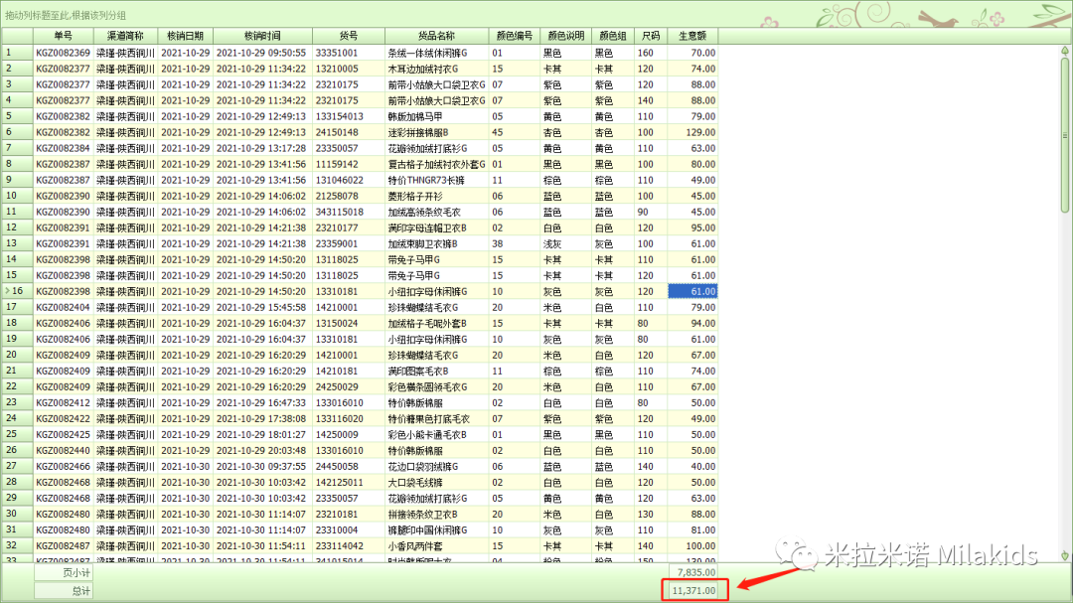The width and height of the screenshot is (1073, 603).
Task: Click the amount 40.00 cell
Action: tap(692, 467)
